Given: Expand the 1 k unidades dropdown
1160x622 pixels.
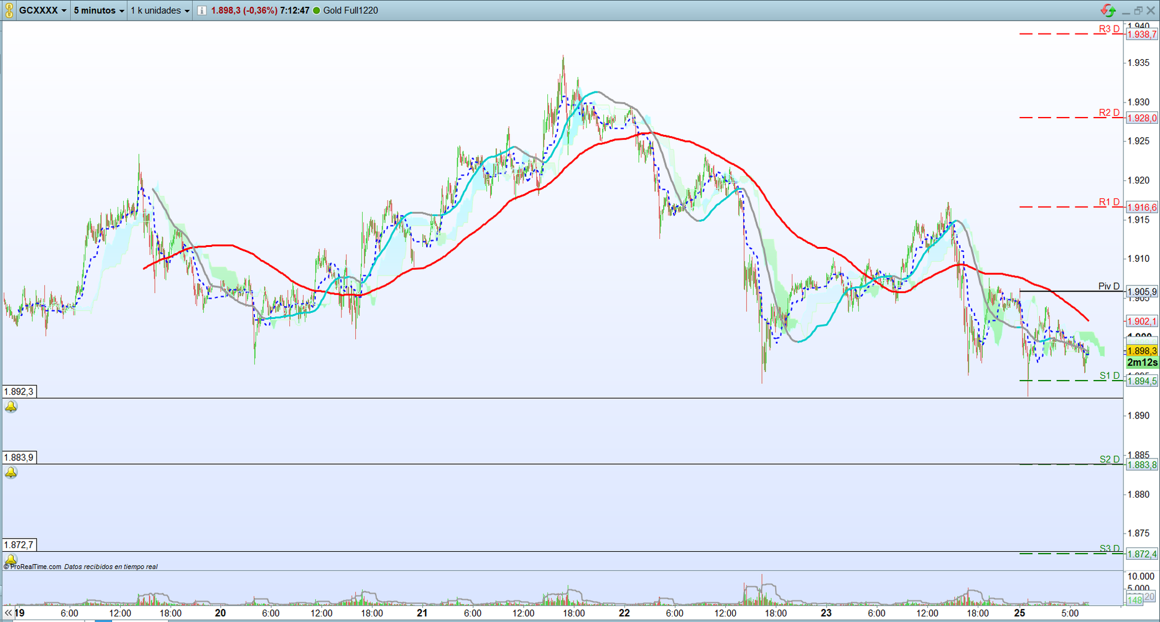Looking at the screenshot, I should pos(160,11).
